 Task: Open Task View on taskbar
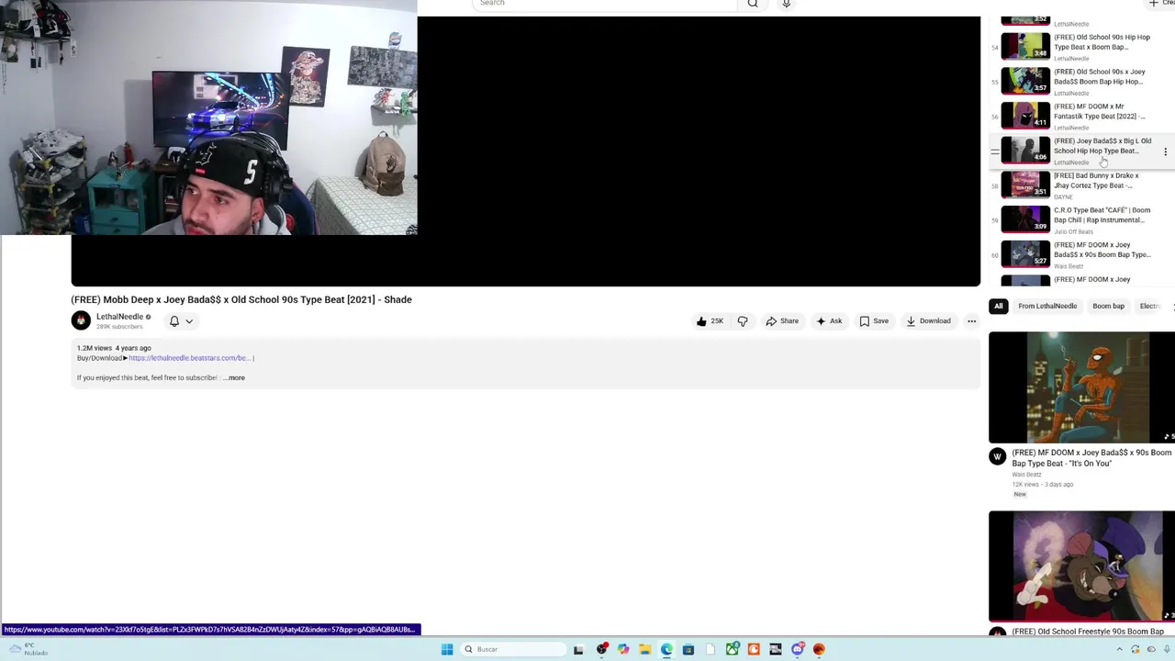(x=578, y=649)
